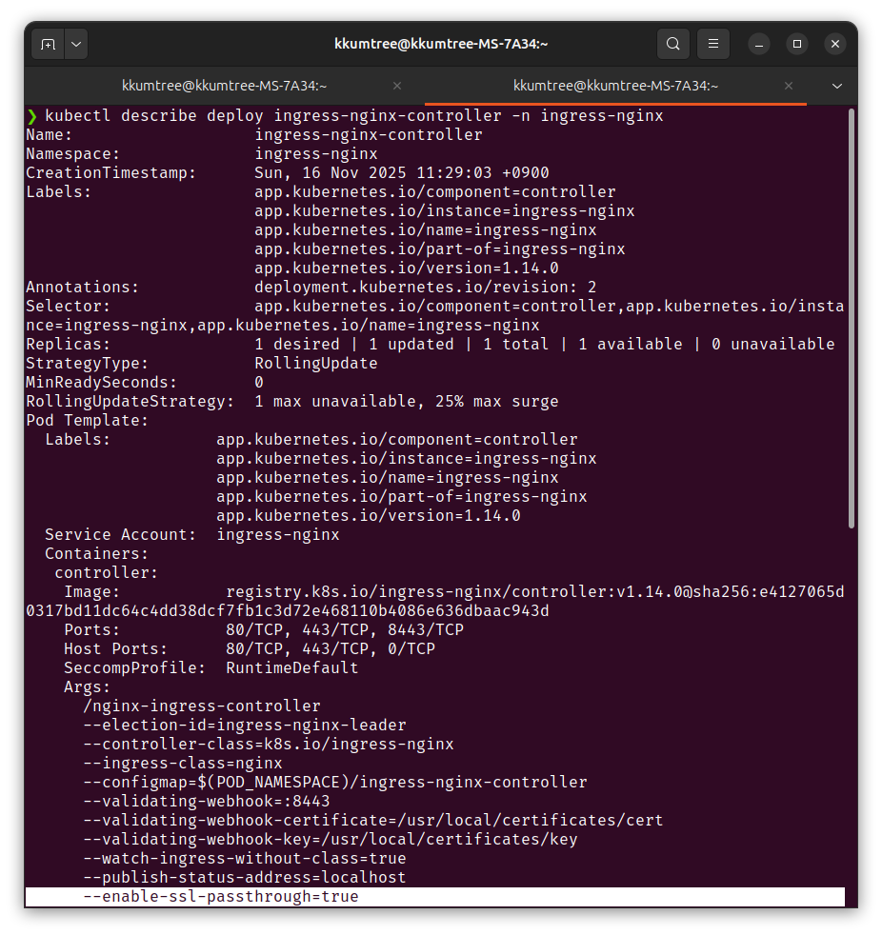The image size is (882, 935).
Task: Click the --watch-ingress-without-class=true argument
Action: pyautogui.click(x=245, y=858)
